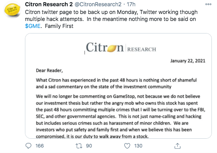Open the share tweet icon
Viewport: 217px width, 153px height.
coord(177,146)
